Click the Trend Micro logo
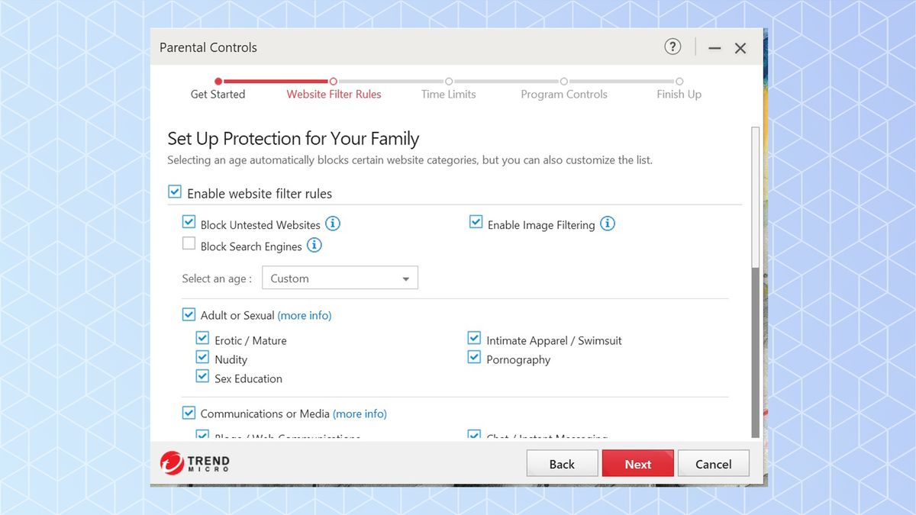The image size is (916, 515). click(x=193, y=462)
